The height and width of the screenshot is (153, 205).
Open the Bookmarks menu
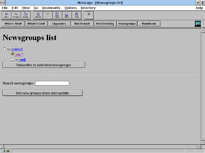[x=51, y=8]
